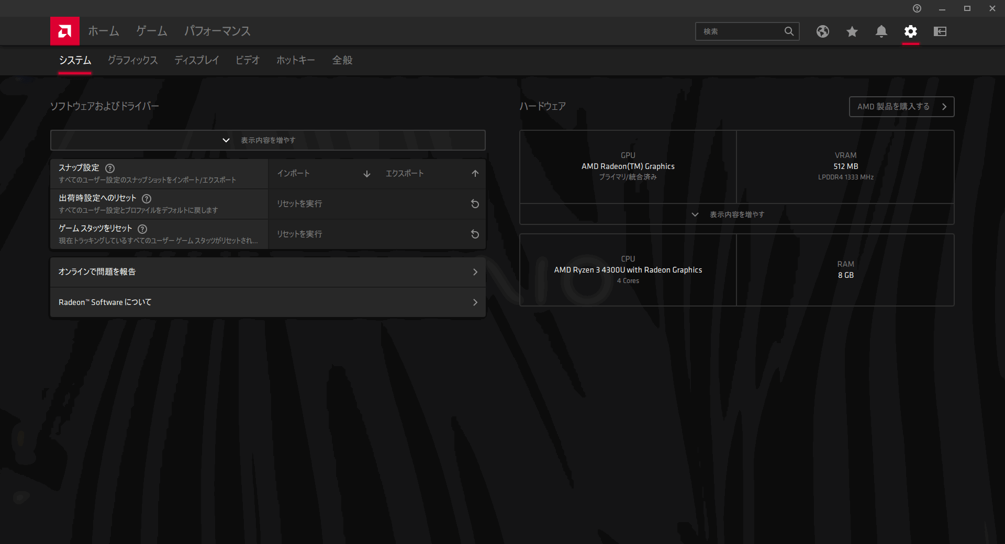Click the import down-arrow icon
The image size is (1005, 544).
367,174
